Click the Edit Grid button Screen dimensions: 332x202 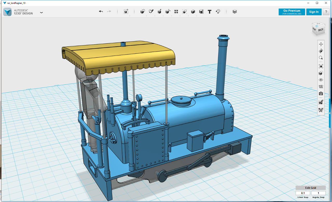tap(310, 188)
